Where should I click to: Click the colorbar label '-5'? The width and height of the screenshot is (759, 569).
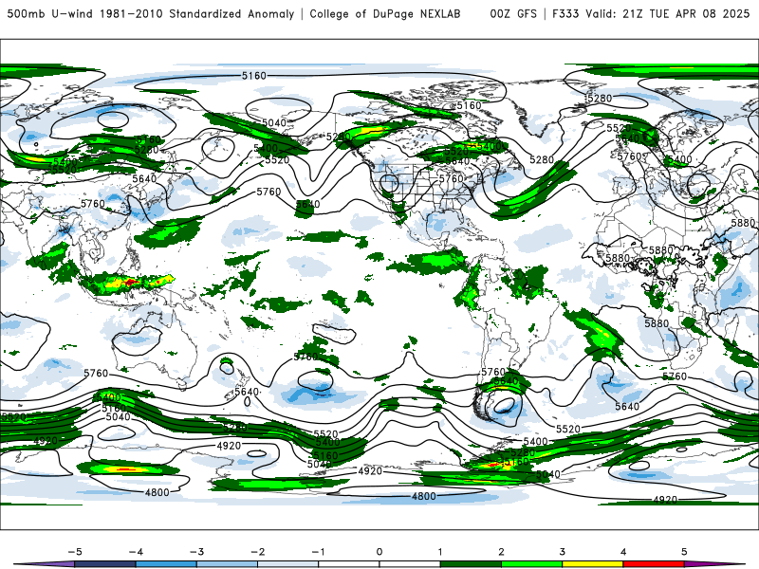pos(75,552)
